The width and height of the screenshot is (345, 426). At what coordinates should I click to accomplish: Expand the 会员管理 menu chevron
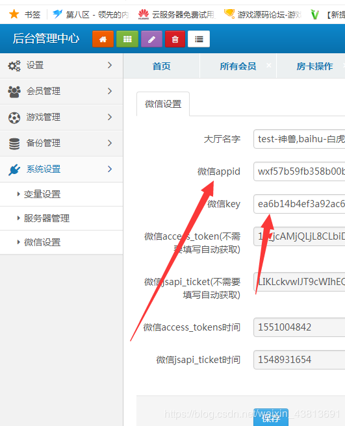pos(110,91)
